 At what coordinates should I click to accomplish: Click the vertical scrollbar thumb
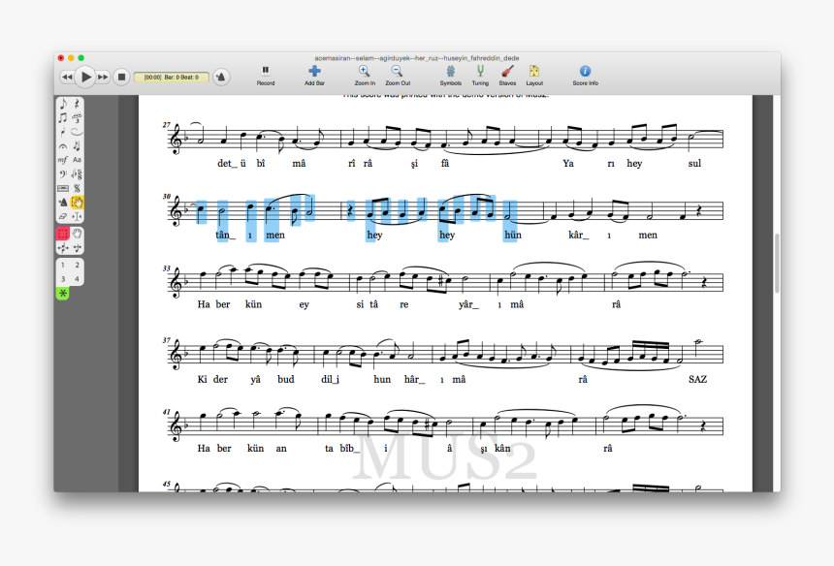pyautogui.click(x=777, y=263)
